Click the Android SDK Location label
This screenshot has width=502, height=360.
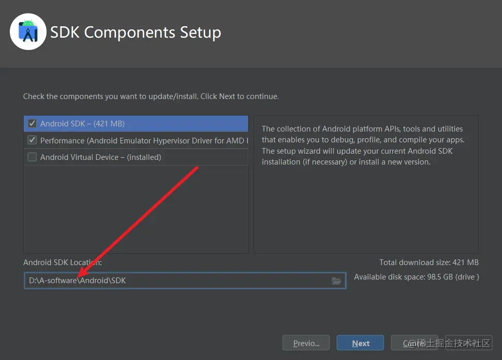pyautogui.click(x=62, y=263)
